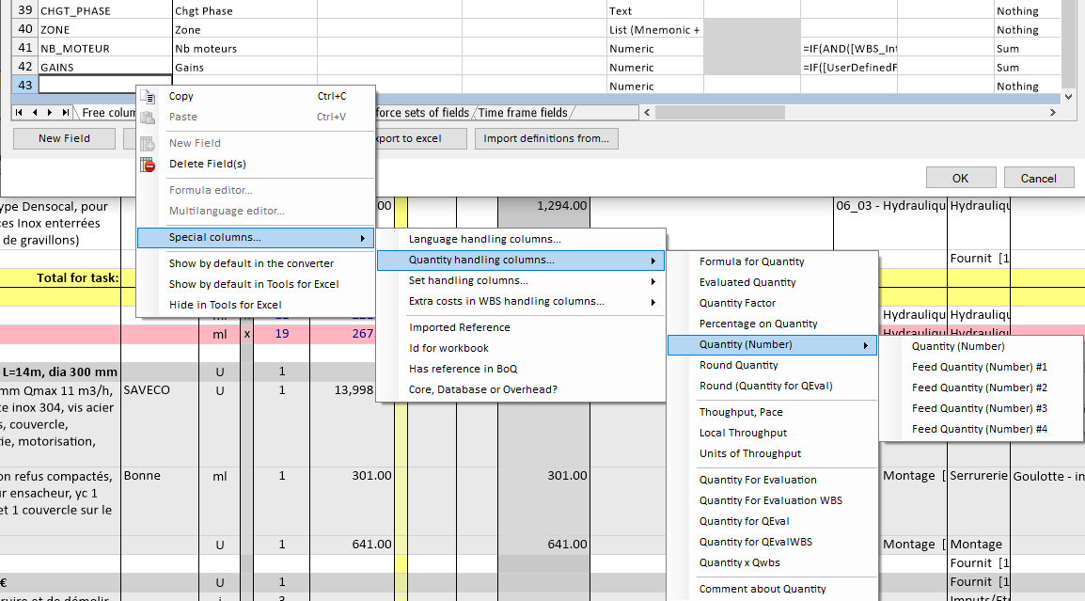1085x601 pixels.
Task: Click previous sheet tab navigation arrow
Action: click(x=36, y=113)
